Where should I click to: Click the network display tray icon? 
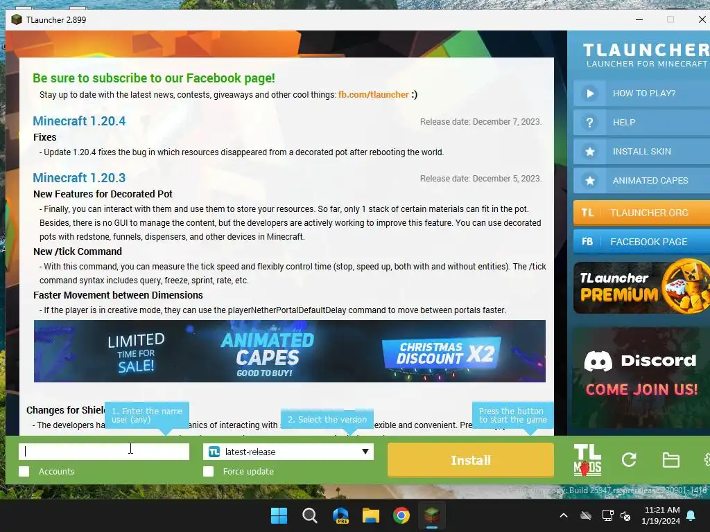coord(607,515)
